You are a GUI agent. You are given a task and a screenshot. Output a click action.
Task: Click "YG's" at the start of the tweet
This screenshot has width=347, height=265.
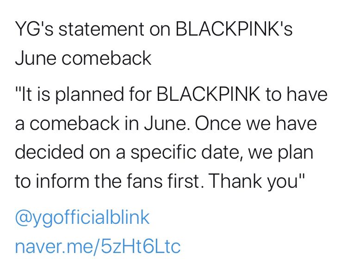point(34,29)
